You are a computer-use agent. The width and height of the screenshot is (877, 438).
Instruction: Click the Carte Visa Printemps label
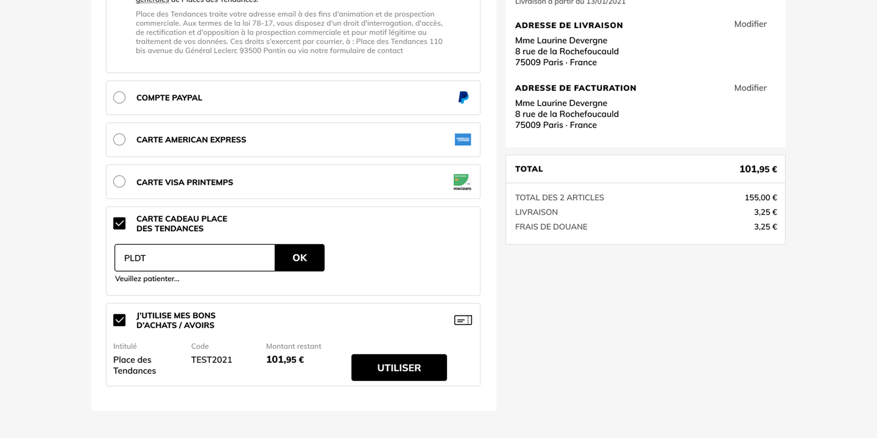coord(185,182)
